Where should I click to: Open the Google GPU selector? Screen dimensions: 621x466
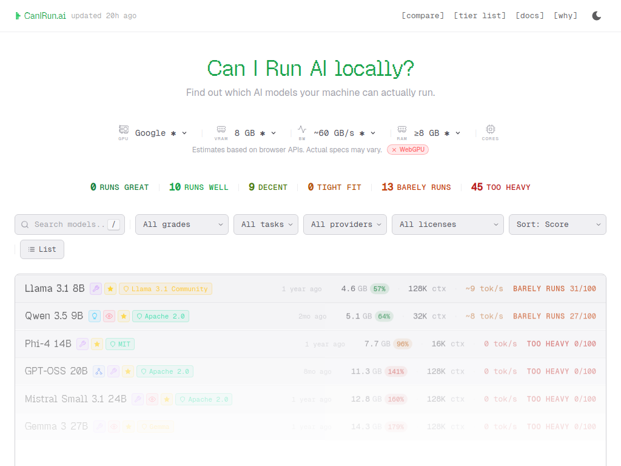(161, 133)
